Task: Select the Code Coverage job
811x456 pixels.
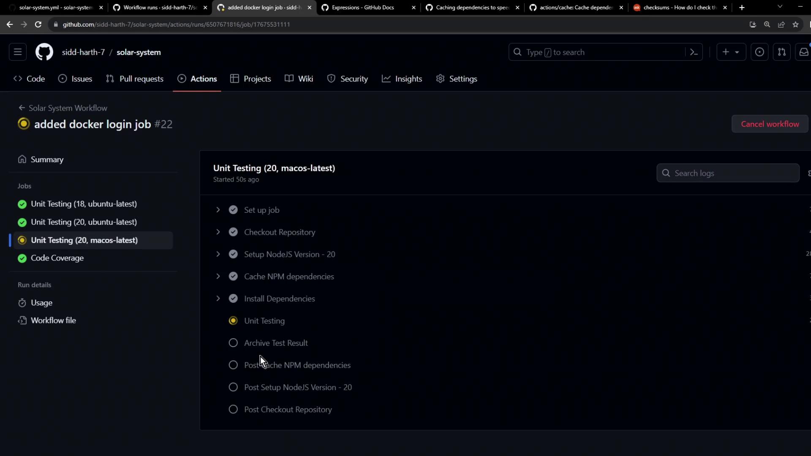Action: pyautogui.click(x=57, y=258)
